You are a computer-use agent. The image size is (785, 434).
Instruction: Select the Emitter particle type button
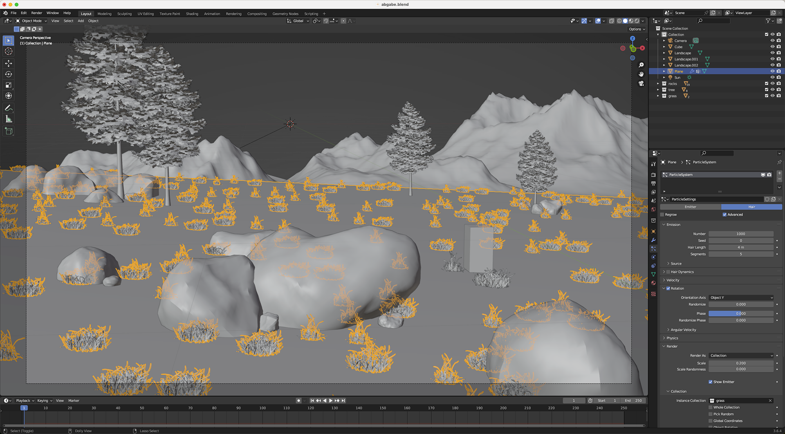tap(690, 207)
